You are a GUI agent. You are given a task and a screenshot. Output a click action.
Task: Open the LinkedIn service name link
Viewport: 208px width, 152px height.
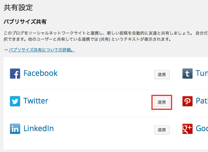(39, 128)
